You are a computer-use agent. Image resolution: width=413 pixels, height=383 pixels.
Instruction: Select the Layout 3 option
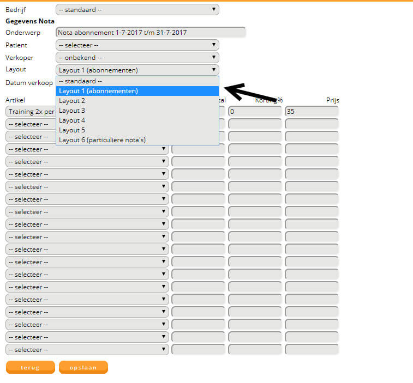[x=137, y=111]
